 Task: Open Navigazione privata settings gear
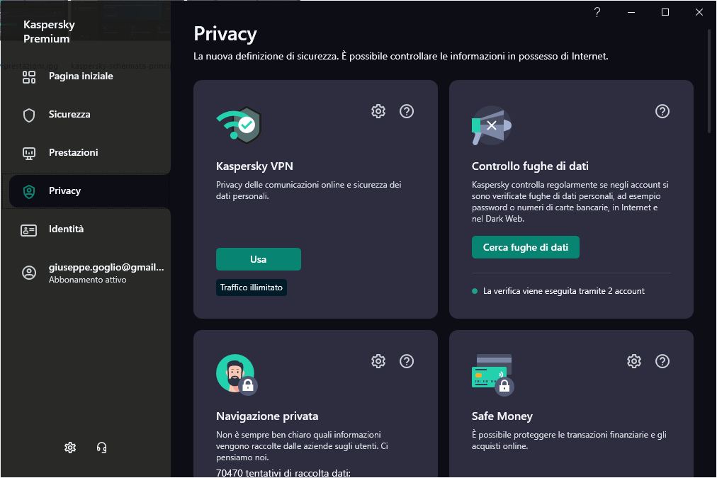click(378, 361)
